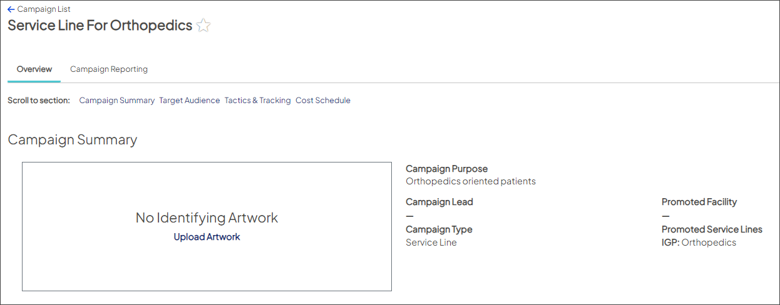Favorite the campaign with the star icon

point(203,26)
